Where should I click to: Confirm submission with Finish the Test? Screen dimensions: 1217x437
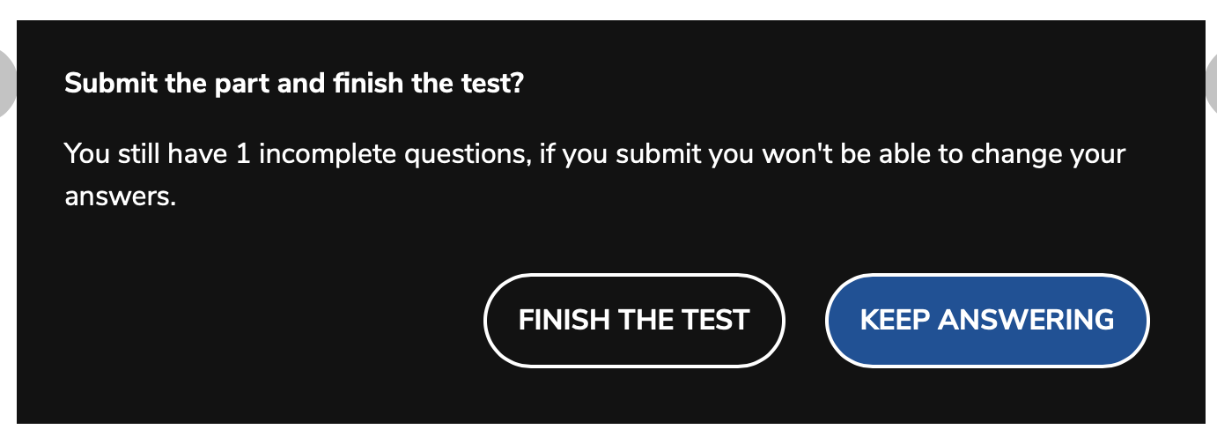point(633,320)
